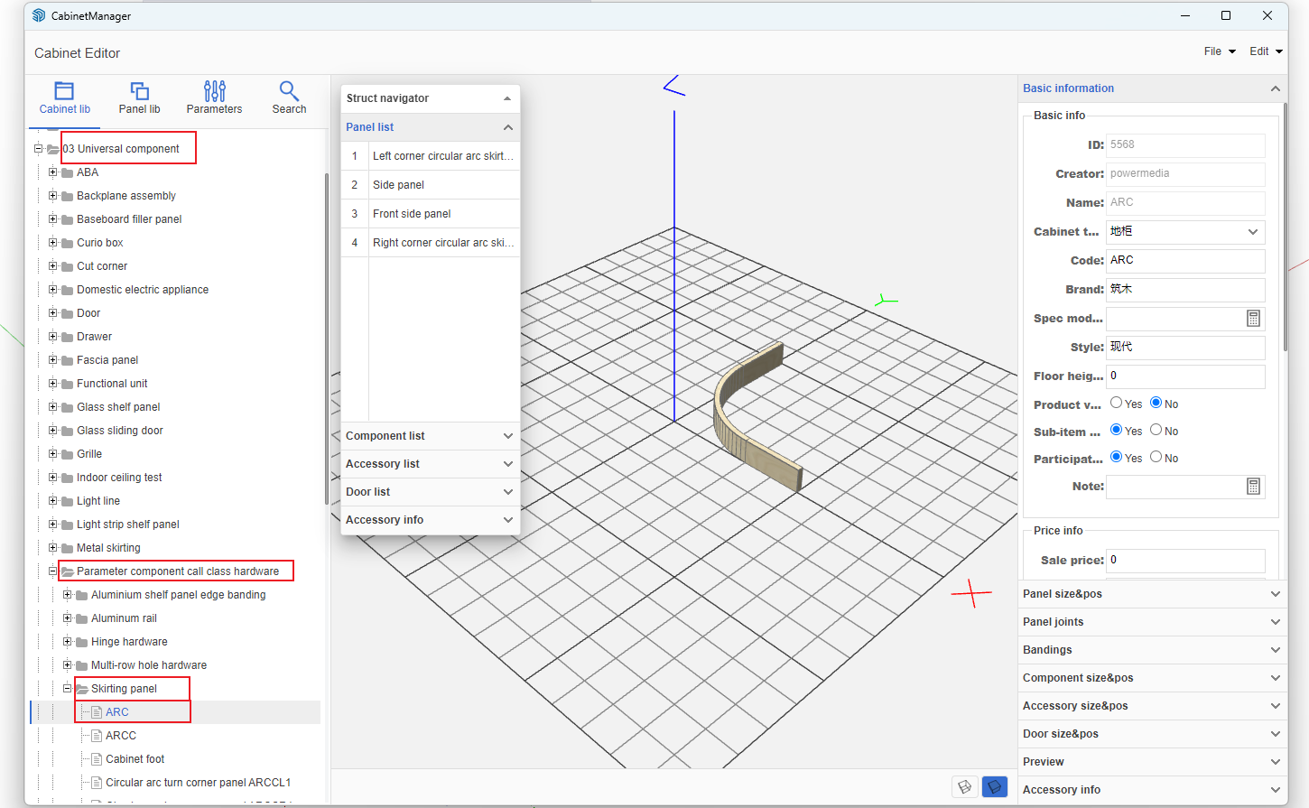Switch to wireframe cube view mode

[964, 787]
